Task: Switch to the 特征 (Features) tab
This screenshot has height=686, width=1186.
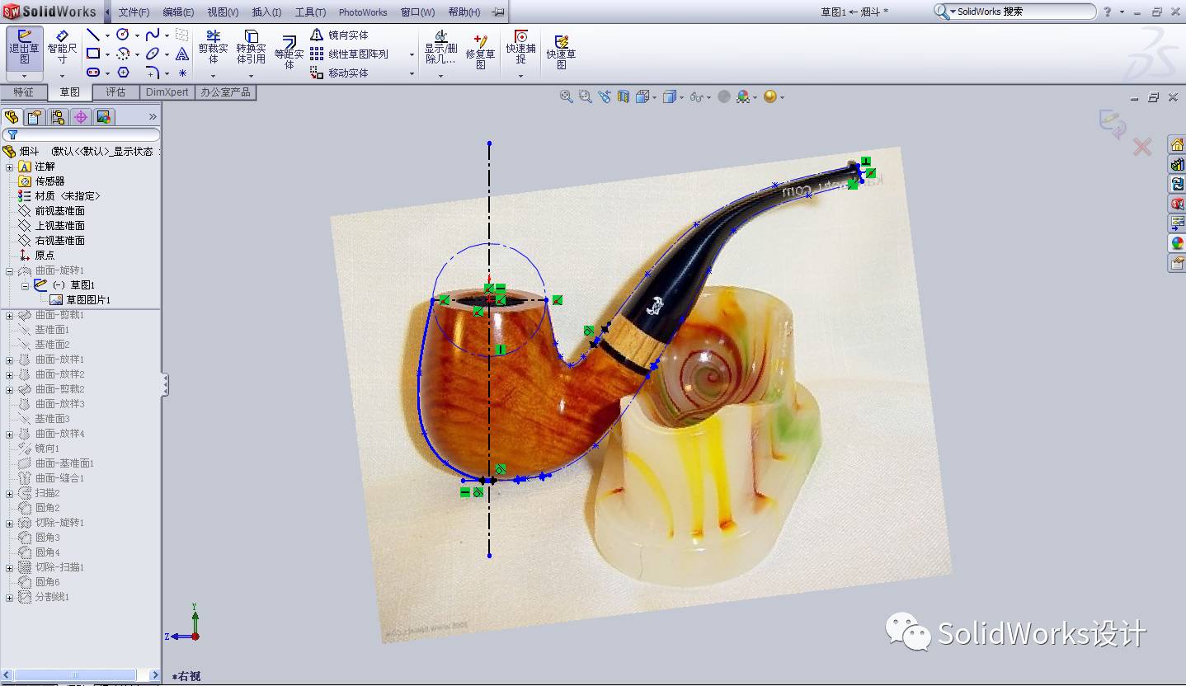Action: 24,92
